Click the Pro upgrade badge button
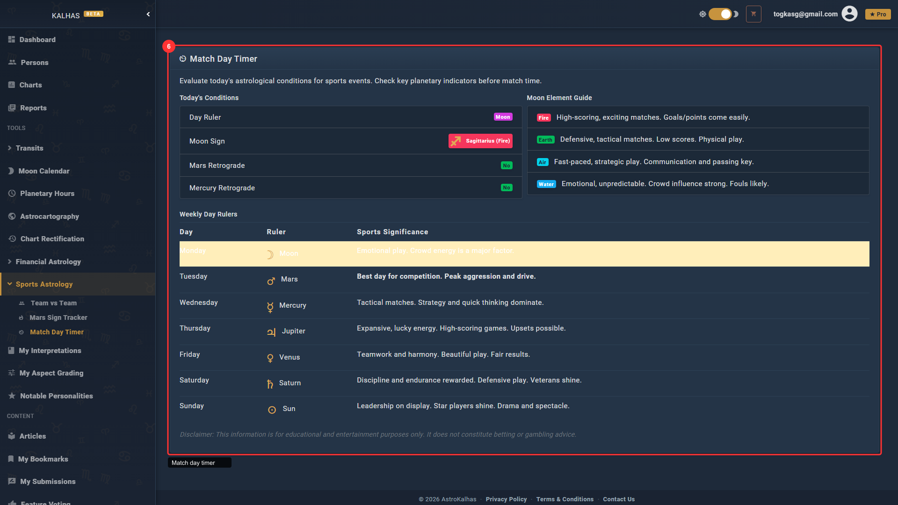 [x=878, y=14]
